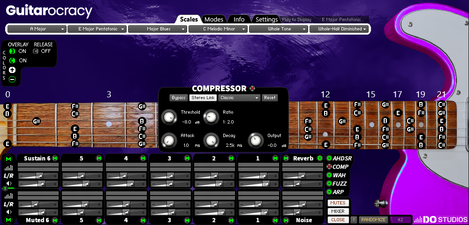469x225 pixels.
Task: Click the compressor Attack knob
Action: [169, 140]
